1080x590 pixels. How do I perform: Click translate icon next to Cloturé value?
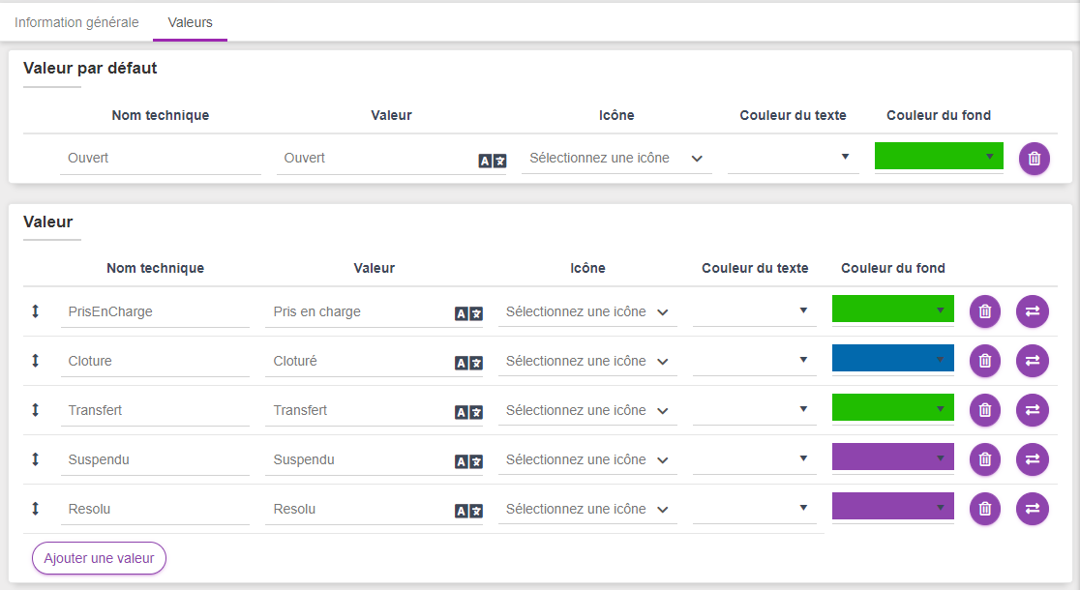click(468, 363)
